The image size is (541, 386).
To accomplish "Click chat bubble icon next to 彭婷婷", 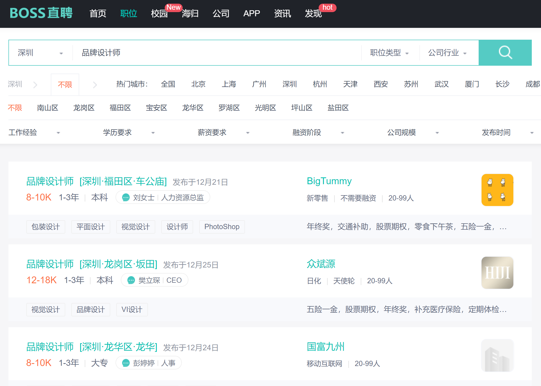I will click(126, 363).
